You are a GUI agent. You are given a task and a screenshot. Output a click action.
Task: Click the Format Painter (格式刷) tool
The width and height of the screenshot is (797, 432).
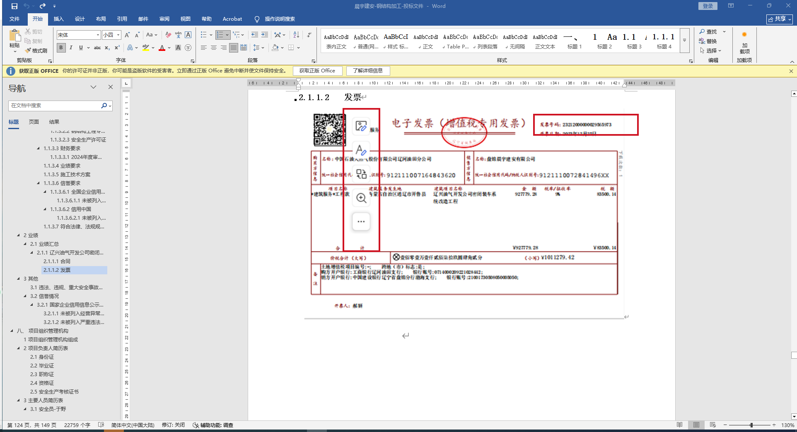coord(36,51)
